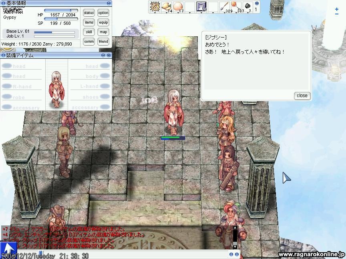Screen dimensions: 346x259
Task: Click the 基本情報 title bar icon
Action: [x=3, y=3]
